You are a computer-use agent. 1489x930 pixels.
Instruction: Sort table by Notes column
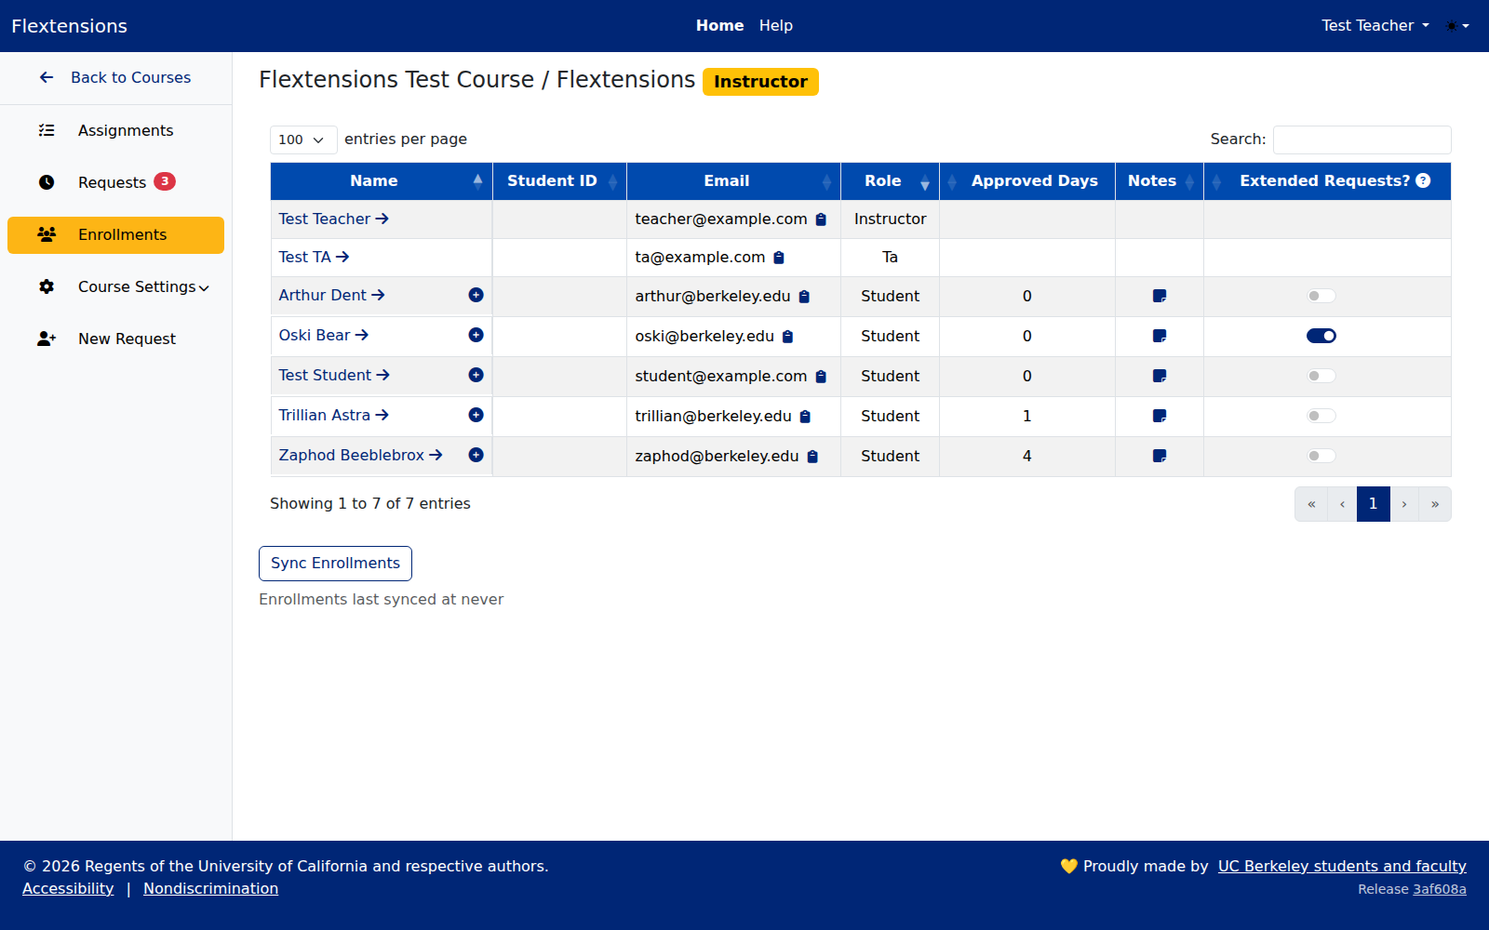point(1160,181)
